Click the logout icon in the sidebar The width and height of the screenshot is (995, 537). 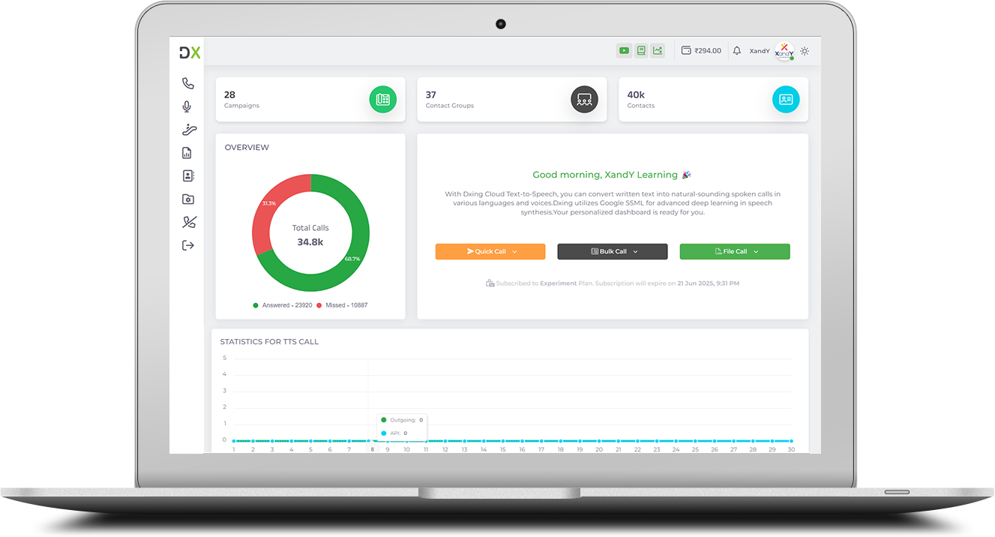[188, 245]
